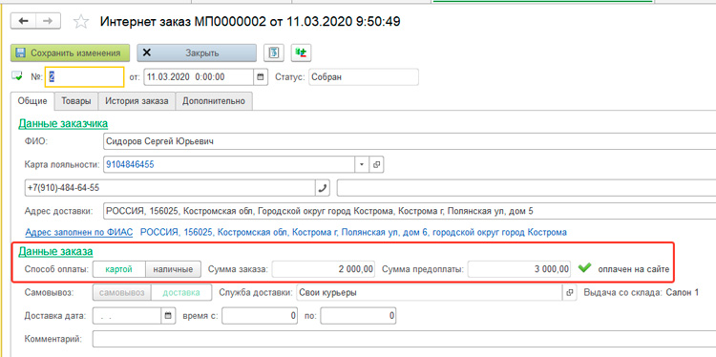Image resolution: width=716 pixels, height=357 pixels.
Task: Switch to самовывоз option
Action: point(122,293)
